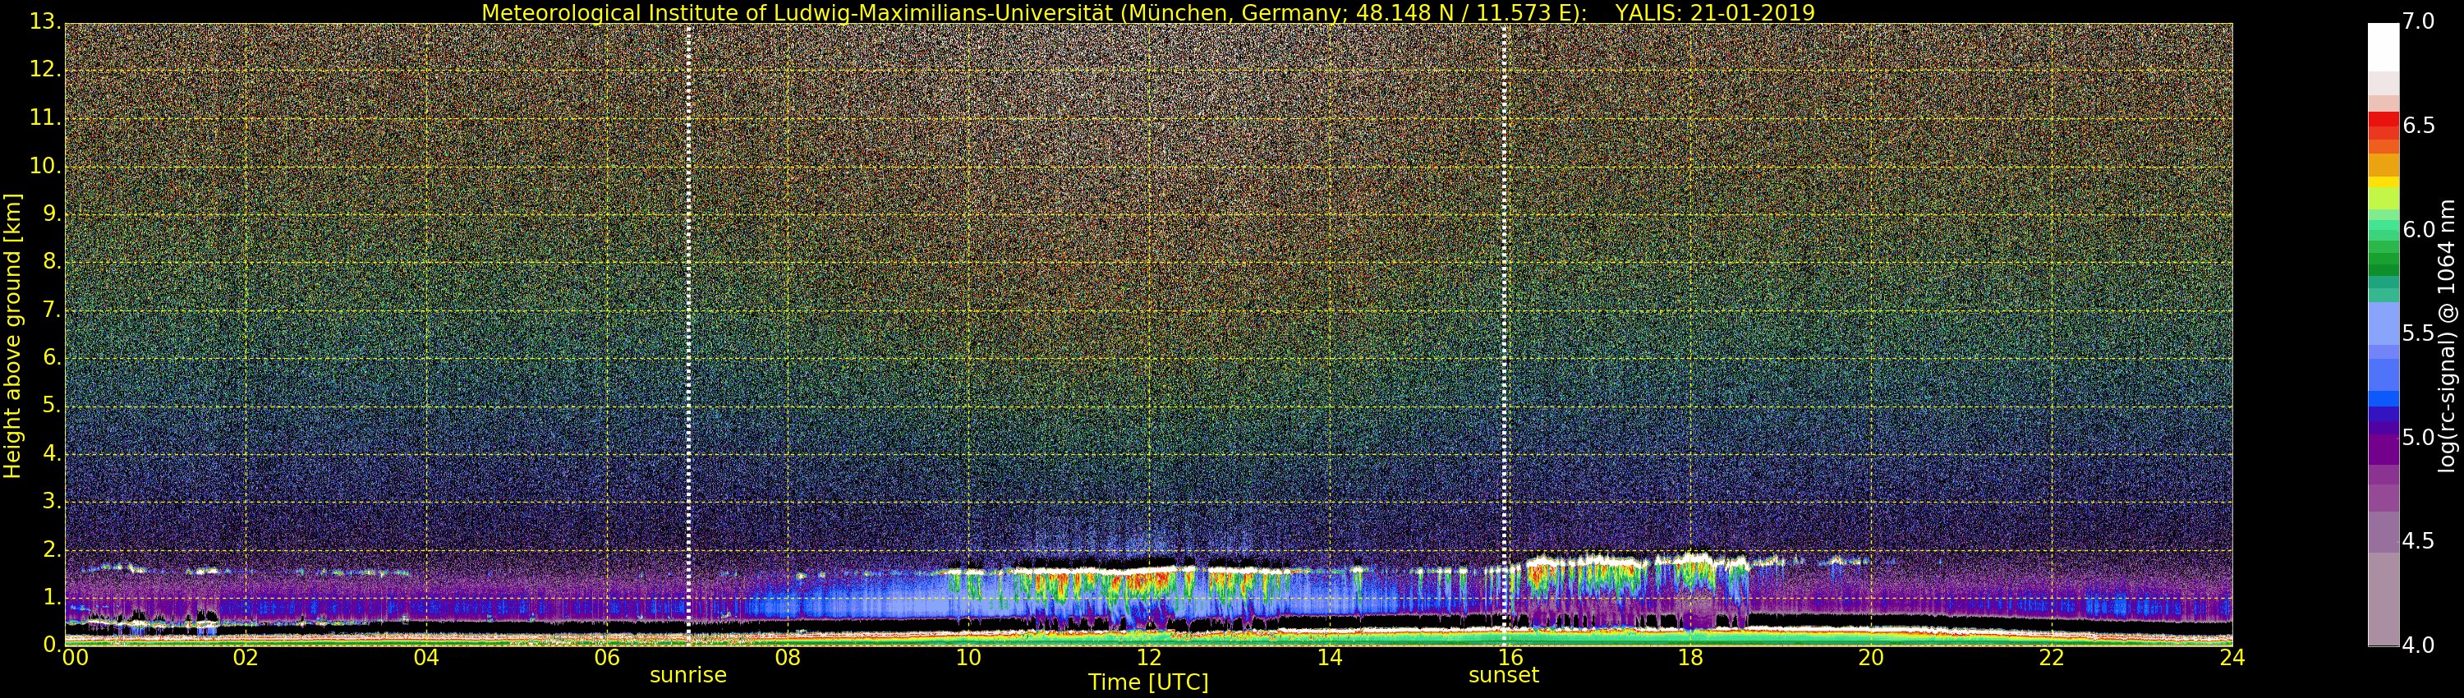Image resolution: width=2464 pixels, height=698 pixels.
Task: Click the height axis tick label 3.
Action: (52, 501)
